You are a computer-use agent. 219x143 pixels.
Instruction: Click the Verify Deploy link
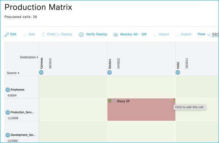(x=97, y=34)
